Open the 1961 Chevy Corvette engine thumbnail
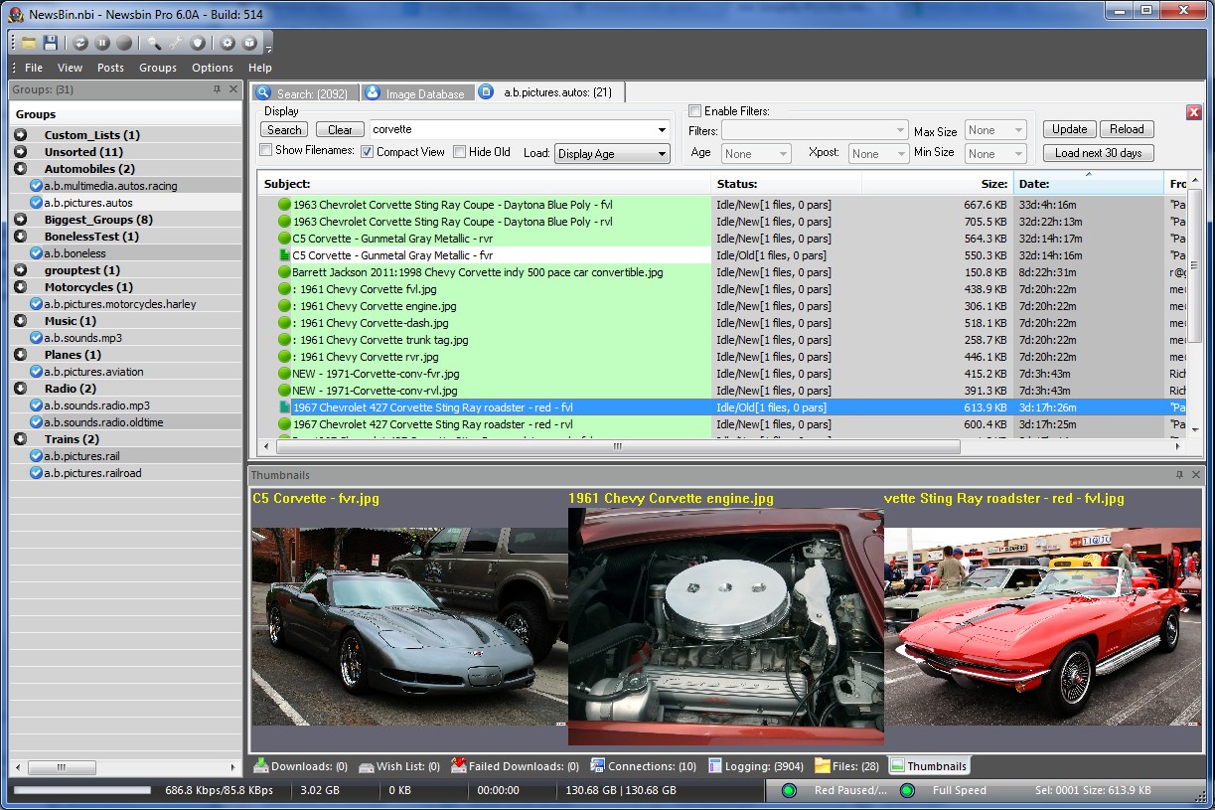 (725, 626)
